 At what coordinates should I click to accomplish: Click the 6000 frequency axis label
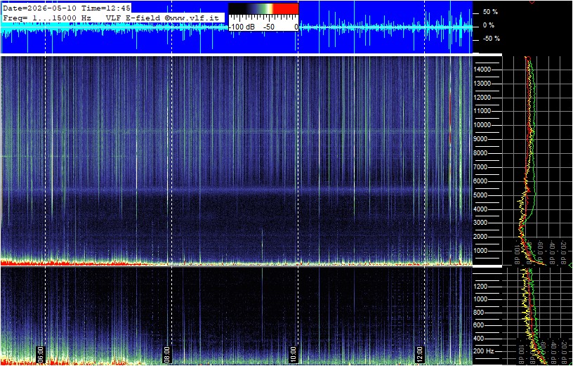pos(480,181)
